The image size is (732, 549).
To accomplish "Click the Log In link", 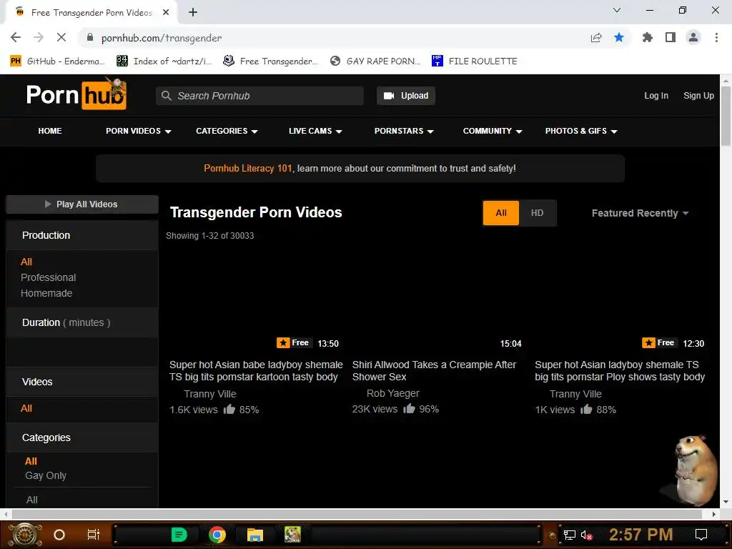I will [x=656, y=96].
